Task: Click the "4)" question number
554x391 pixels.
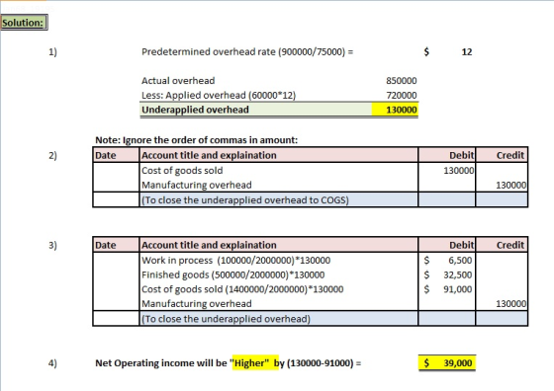Action: pyautogui.click(x=52, y=363)
